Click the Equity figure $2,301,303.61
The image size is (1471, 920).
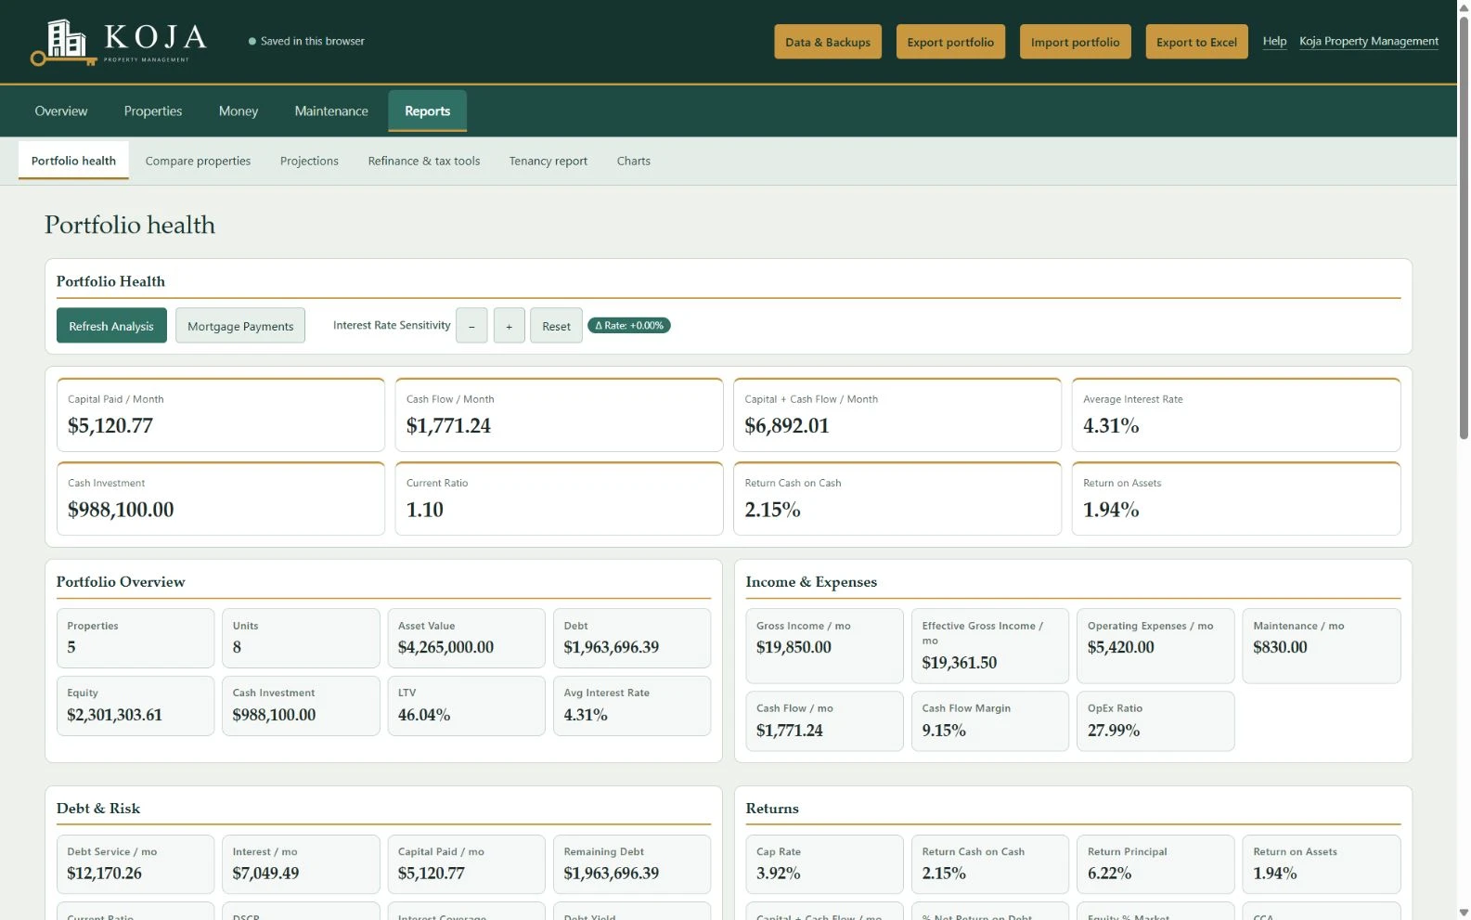coord(114,715)
